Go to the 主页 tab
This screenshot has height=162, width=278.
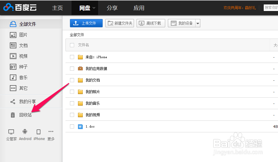click(57, 8)
